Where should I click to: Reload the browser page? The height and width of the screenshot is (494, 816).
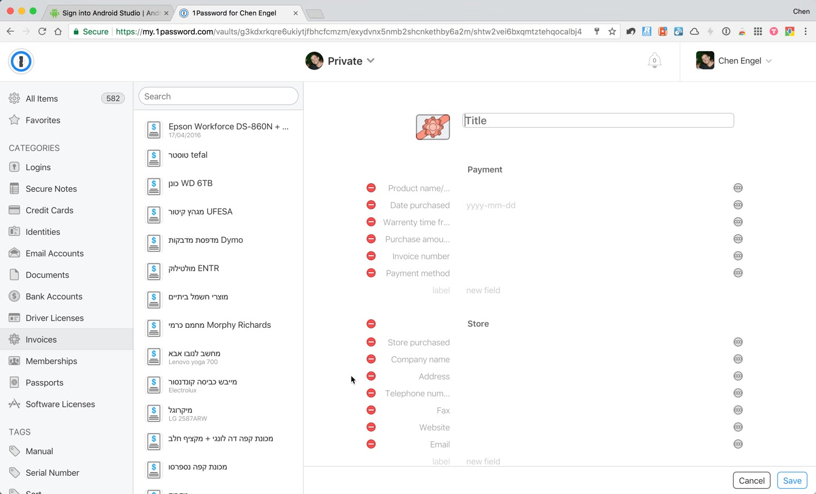click(42, 32)
